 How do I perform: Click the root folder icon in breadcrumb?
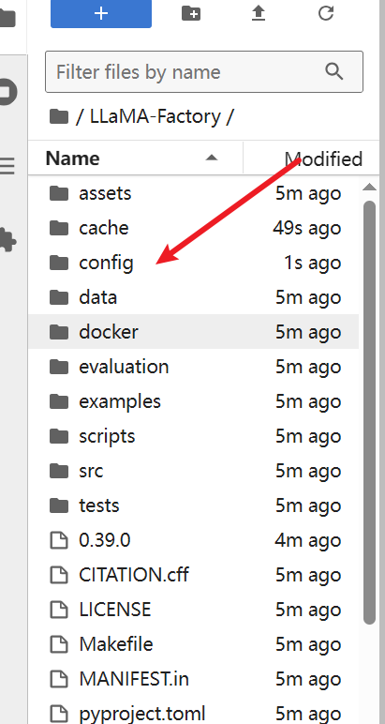(x=59, y=117)
